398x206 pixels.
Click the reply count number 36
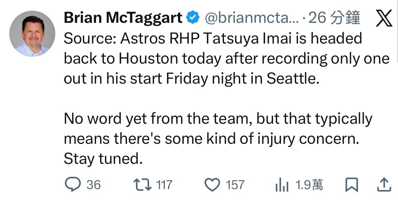coord(94,185)
